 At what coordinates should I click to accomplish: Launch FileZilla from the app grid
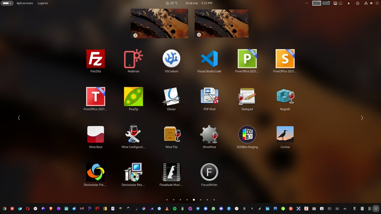pyautogui.click(x=96, y=62)
